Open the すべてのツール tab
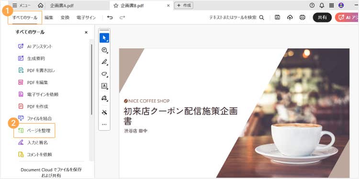This screenshot has width=359, height=179. [25, 18]
